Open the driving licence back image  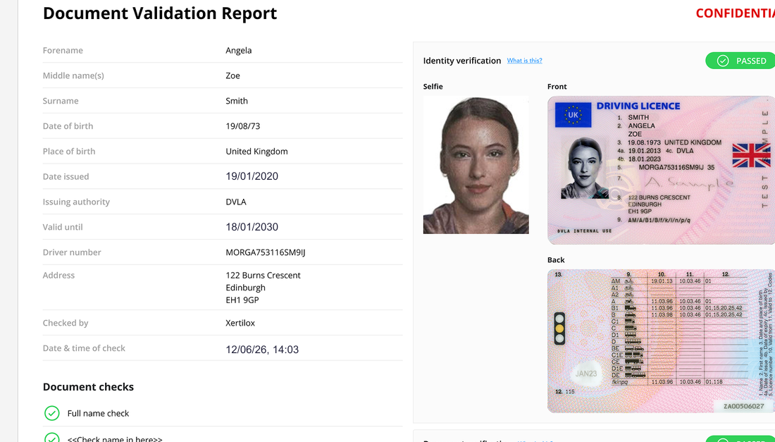tap(661, 341)
